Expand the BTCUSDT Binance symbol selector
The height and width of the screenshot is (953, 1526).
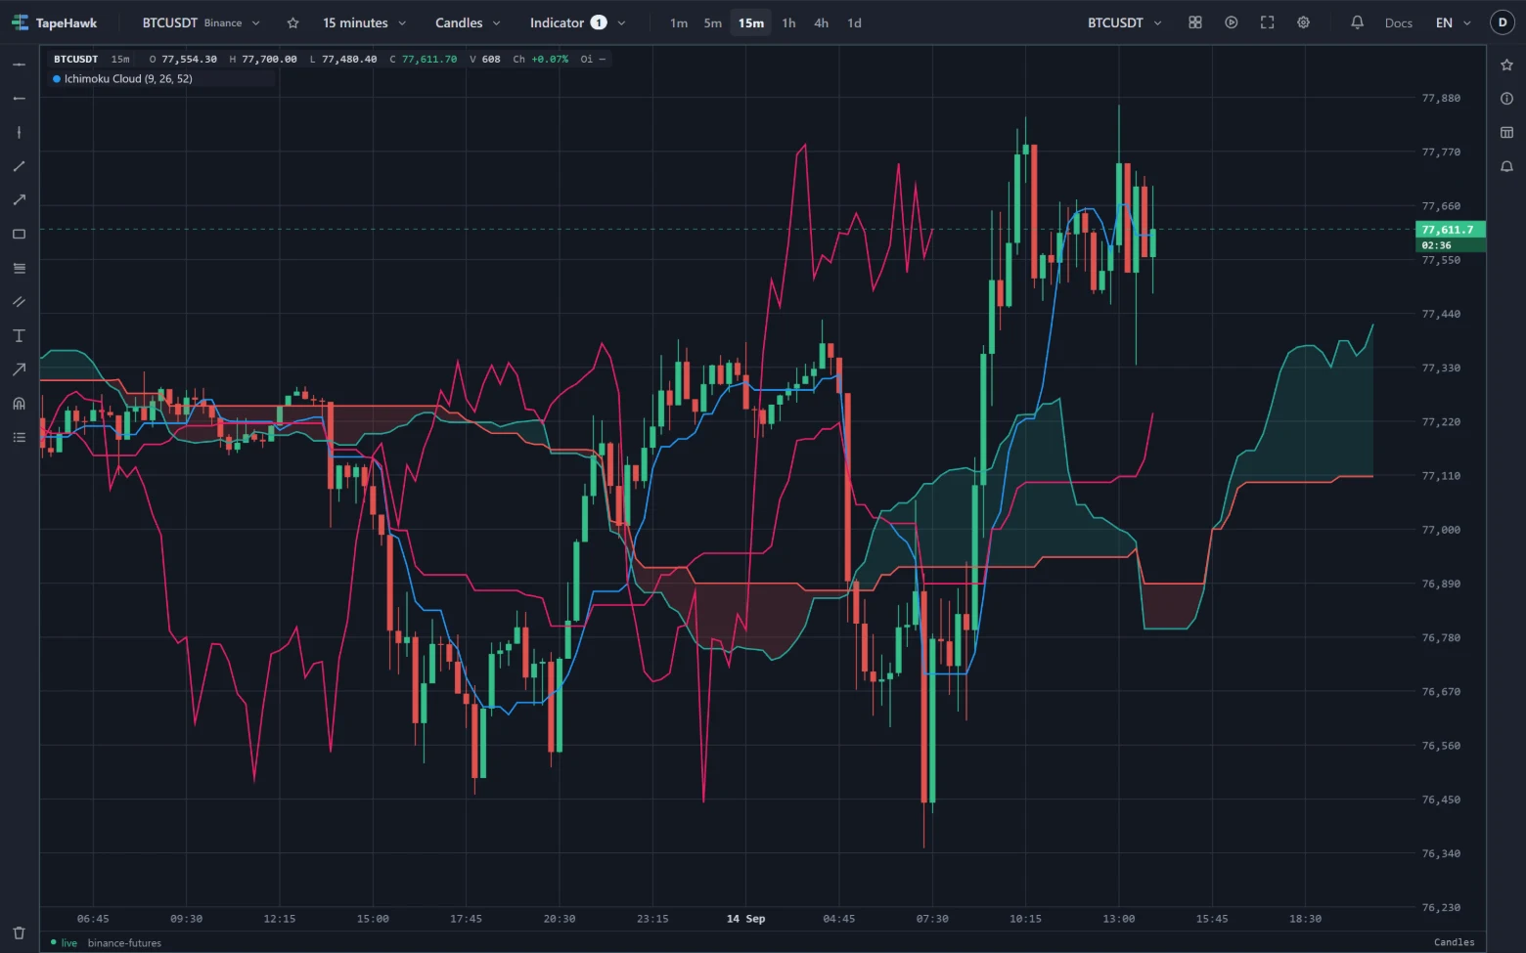tap(202, 22)
